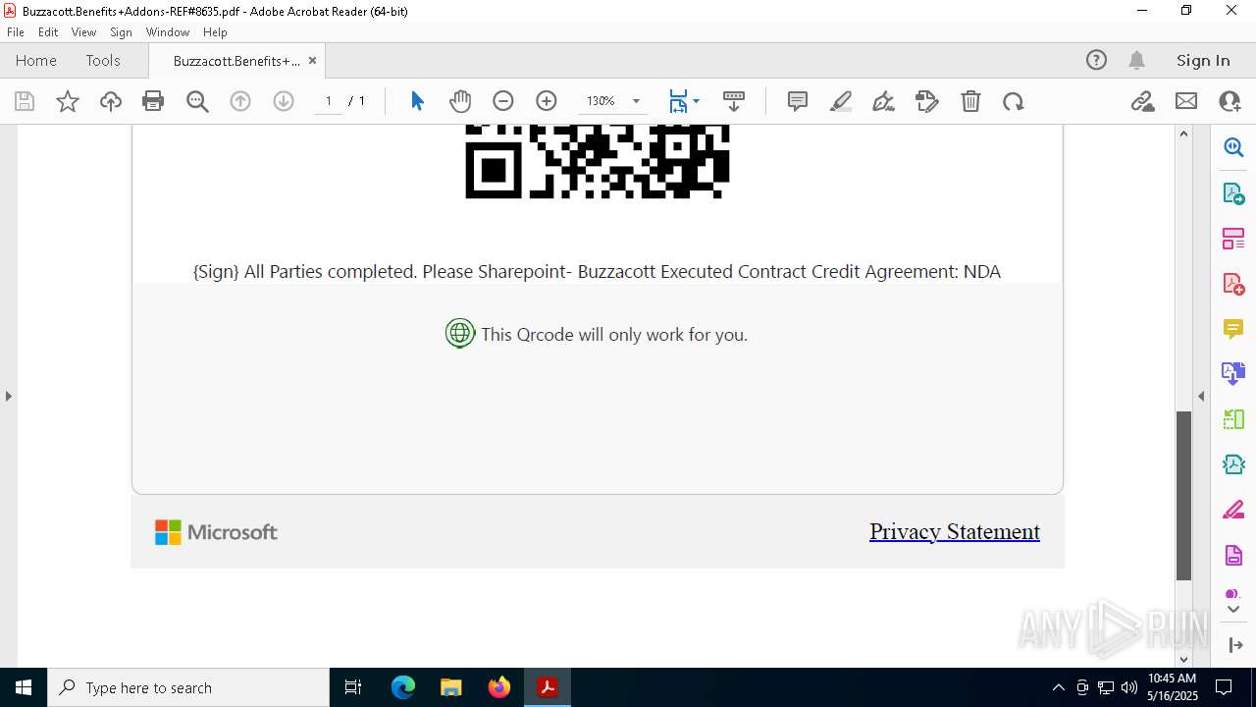Screen dimensions: 1256x707
Task: Click the stamp edit tool icon
Action: [x=927, y=101]
